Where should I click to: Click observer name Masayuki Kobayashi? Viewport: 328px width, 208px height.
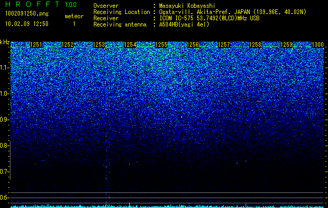point(187,6)
